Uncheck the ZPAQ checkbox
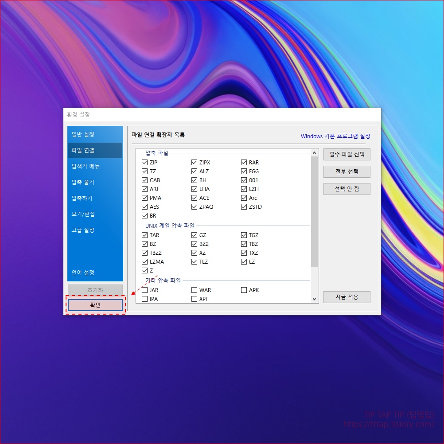Viewport: 444px width, 444px height. point(194,206)
